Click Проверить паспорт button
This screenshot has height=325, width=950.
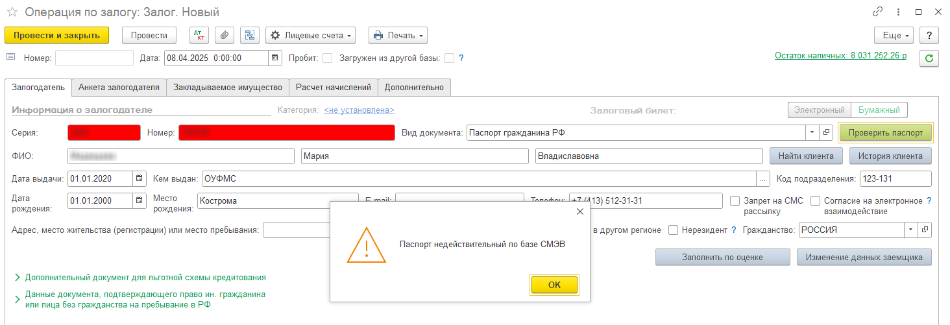886,132
